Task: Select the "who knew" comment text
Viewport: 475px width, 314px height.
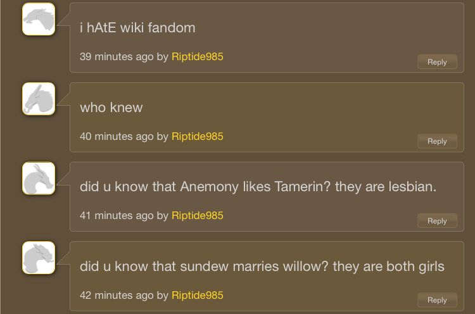Action: [111, 108]
